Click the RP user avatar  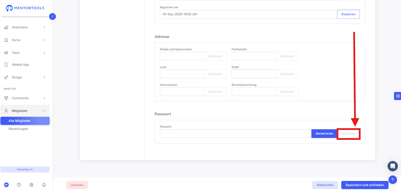coord(6,185)
